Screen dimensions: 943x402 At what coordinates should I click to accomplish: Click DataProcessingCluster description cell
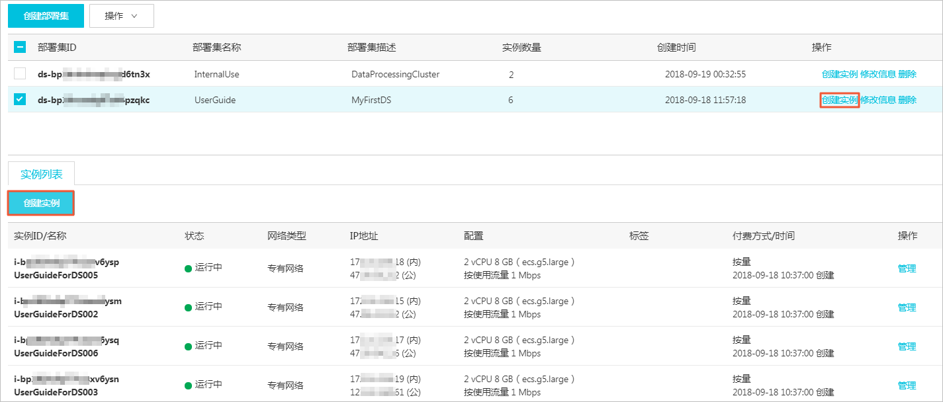395,74
